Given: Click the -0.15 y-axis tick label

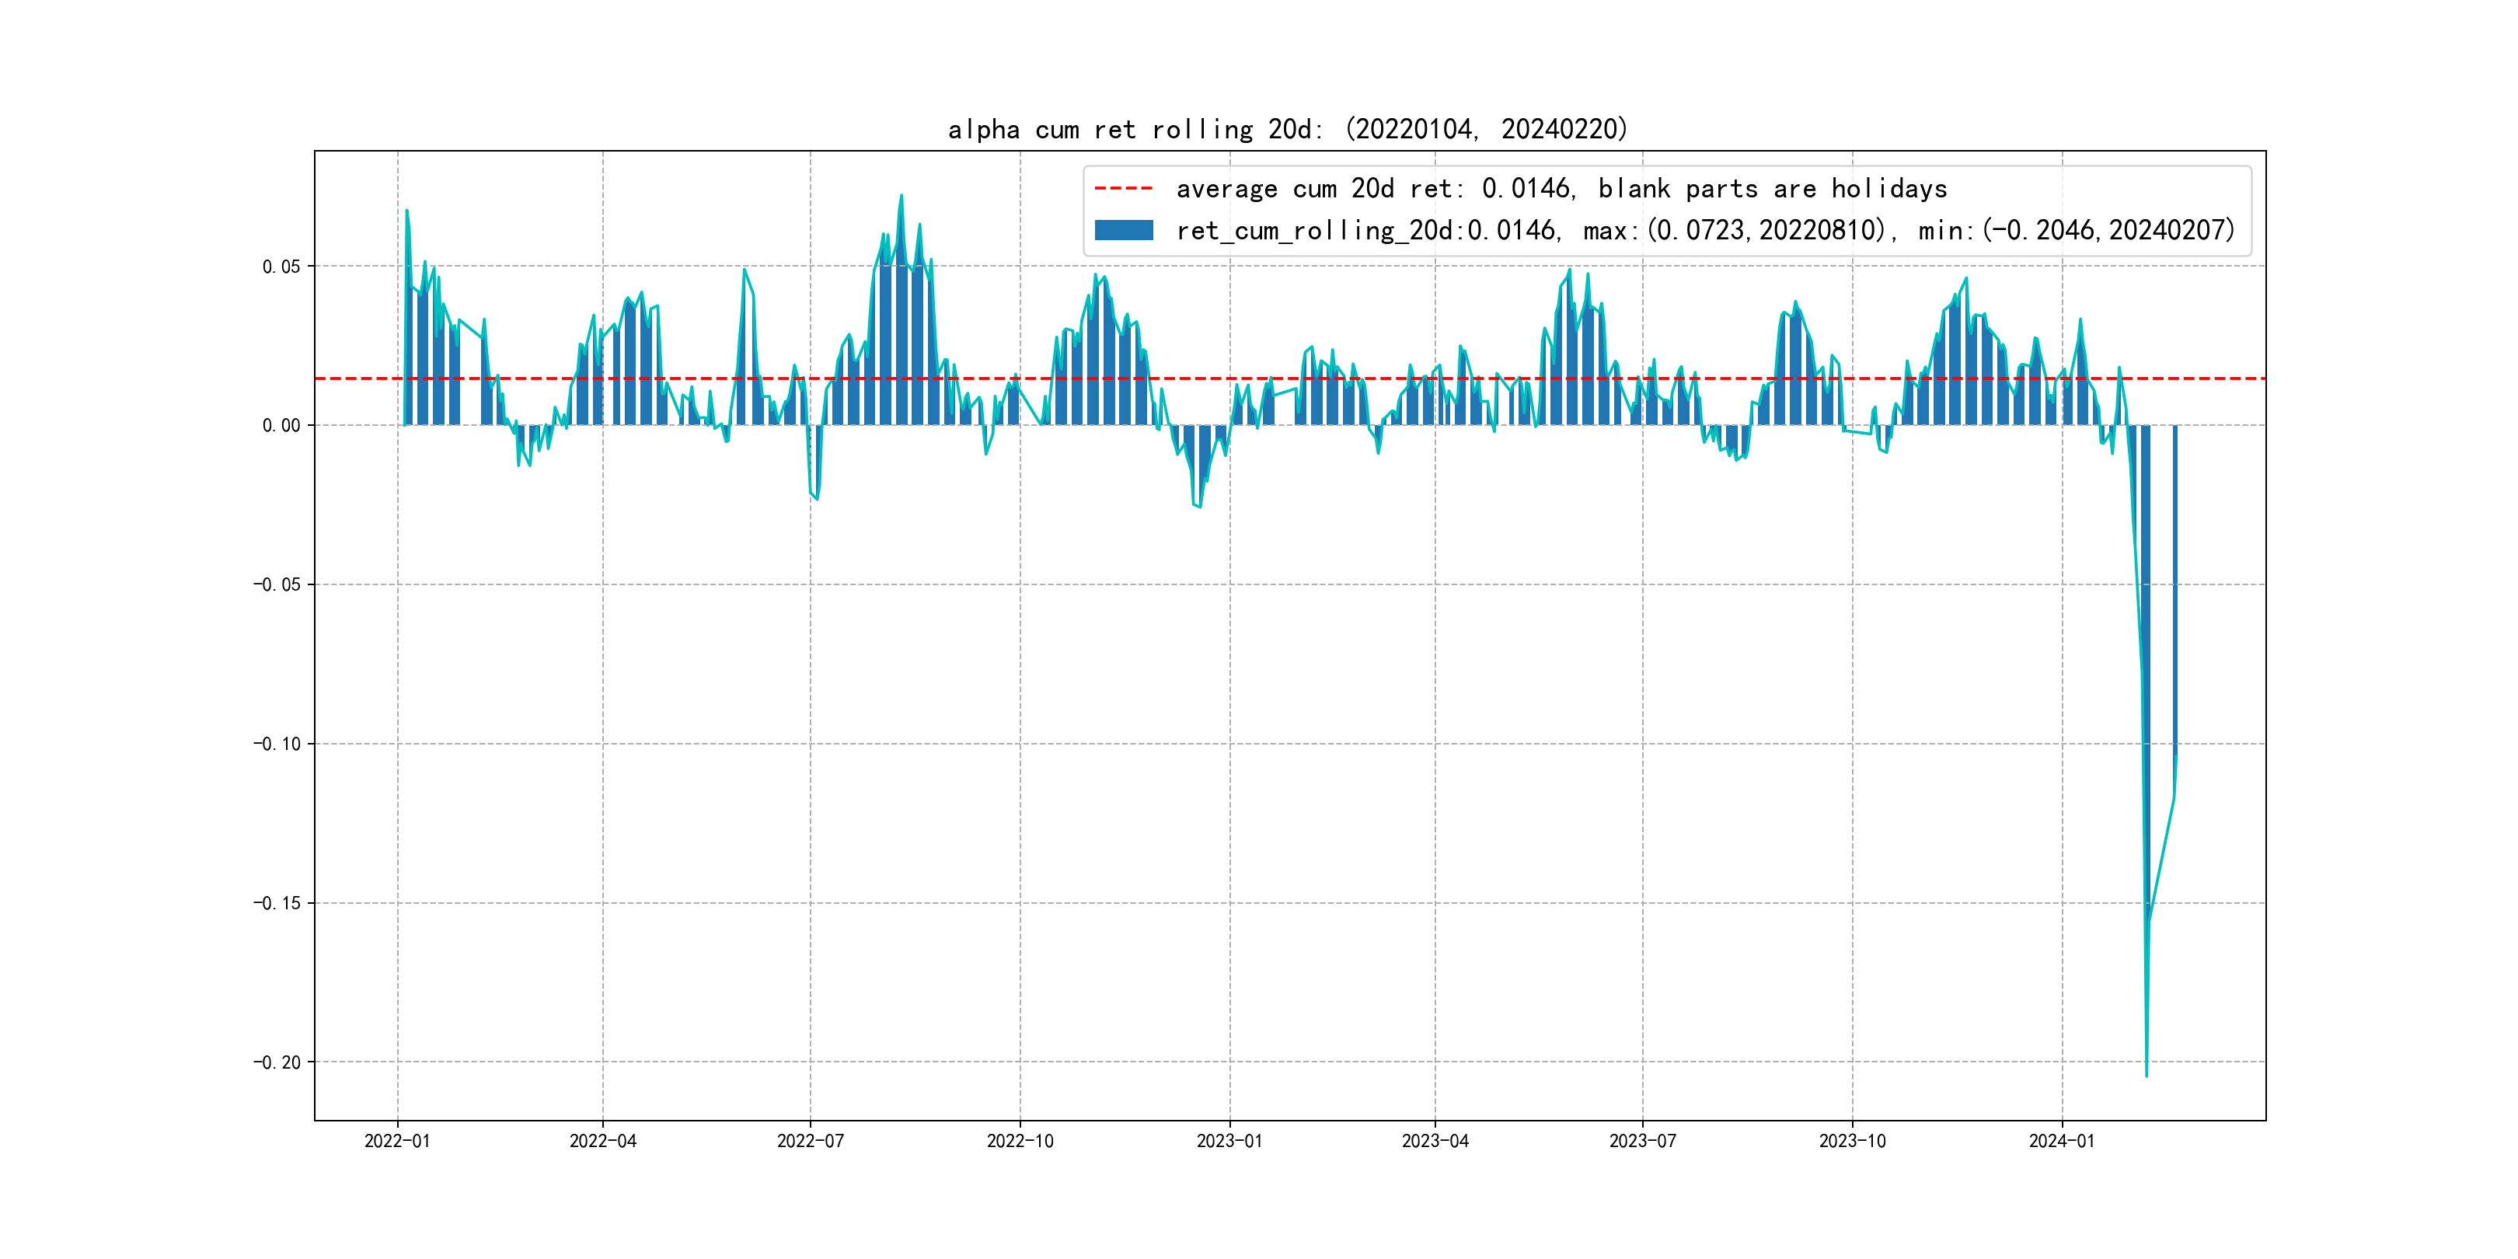Looking at the screenshot, I should [277, 903].
